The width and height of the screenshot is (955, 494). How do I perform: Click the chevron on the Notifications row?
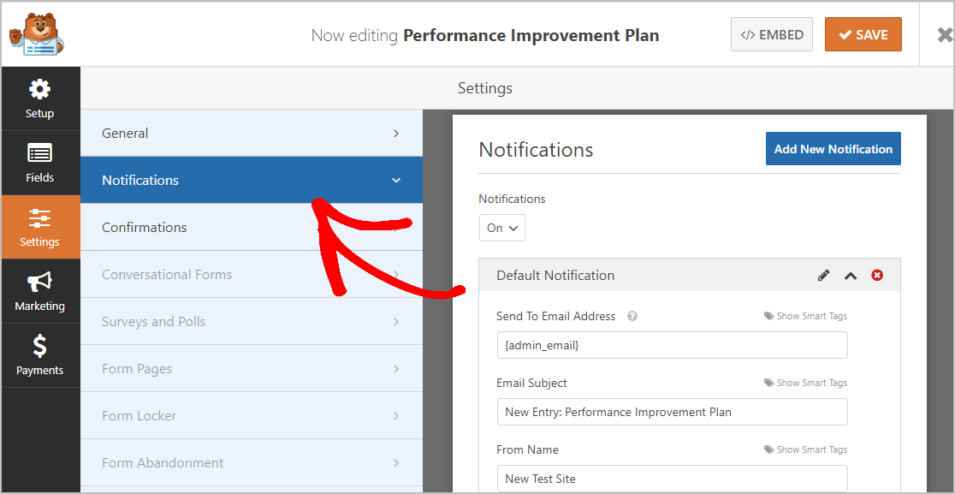tap(396, 181)
